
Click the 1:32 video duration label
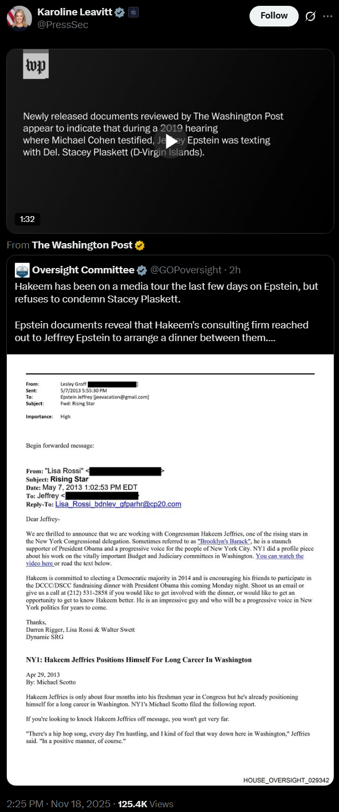click(x=27, y=219)
